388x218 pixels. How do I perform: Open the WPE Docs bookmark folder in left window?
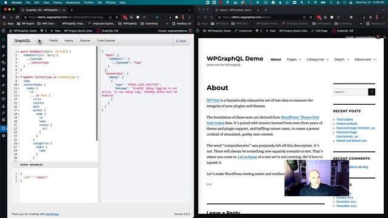(46, 24)
